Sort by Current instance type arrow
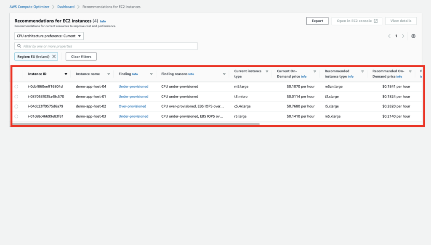The width and height of the screenshot is (431, 245). tap(267, 71)
